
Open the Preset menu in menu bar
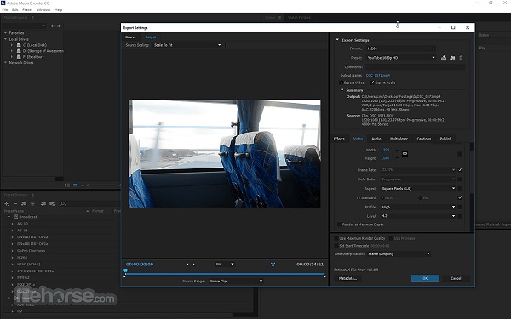[x=27, y=9]
